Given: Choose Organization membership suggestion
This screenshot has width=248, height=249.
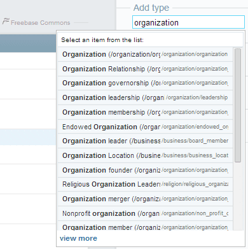Looking at the screenshot, I should (x=145, y=112).
